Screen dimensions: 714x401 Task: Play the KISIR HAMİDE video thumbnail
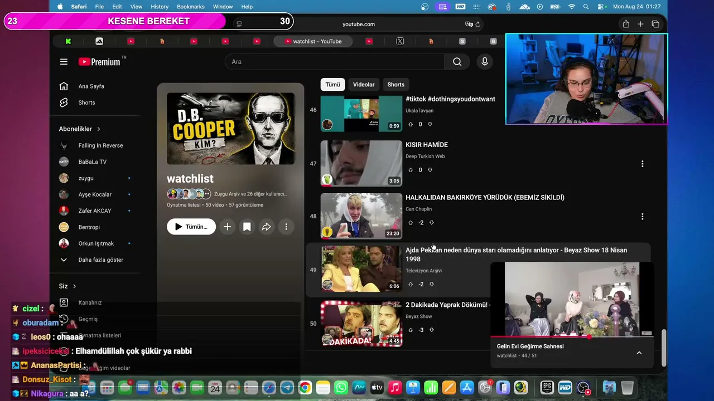(361, 163)
